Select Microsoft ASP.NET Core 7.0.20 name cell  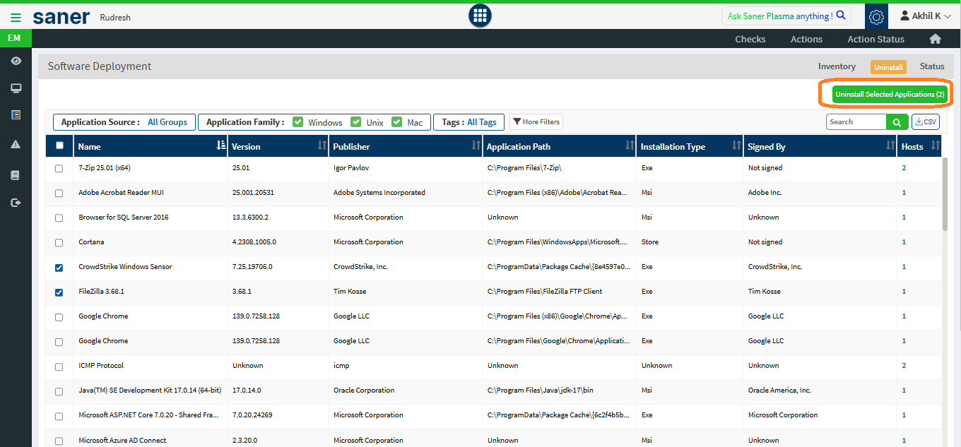150,415
